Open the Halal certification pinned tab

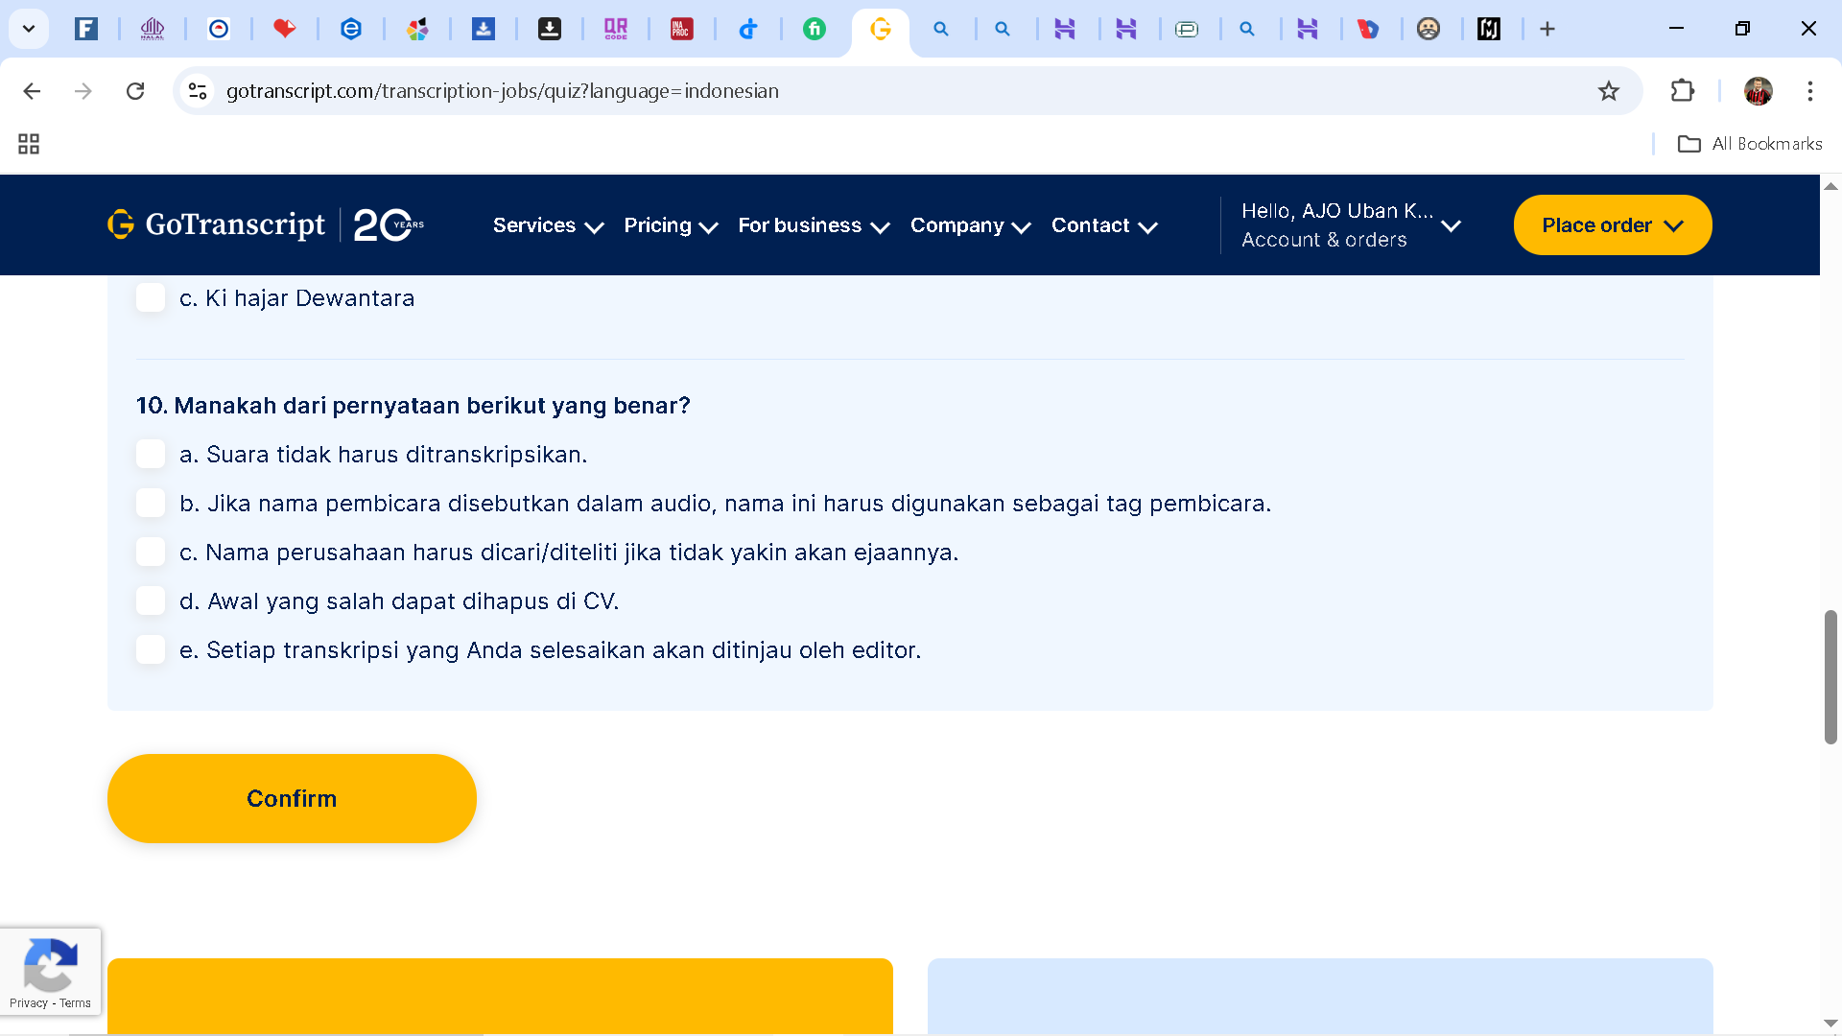(153, 29)
